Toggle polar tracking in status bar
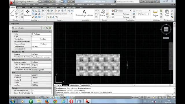This screenshot has height=104, width=185. pyautogui.click(x=48, y=98)
